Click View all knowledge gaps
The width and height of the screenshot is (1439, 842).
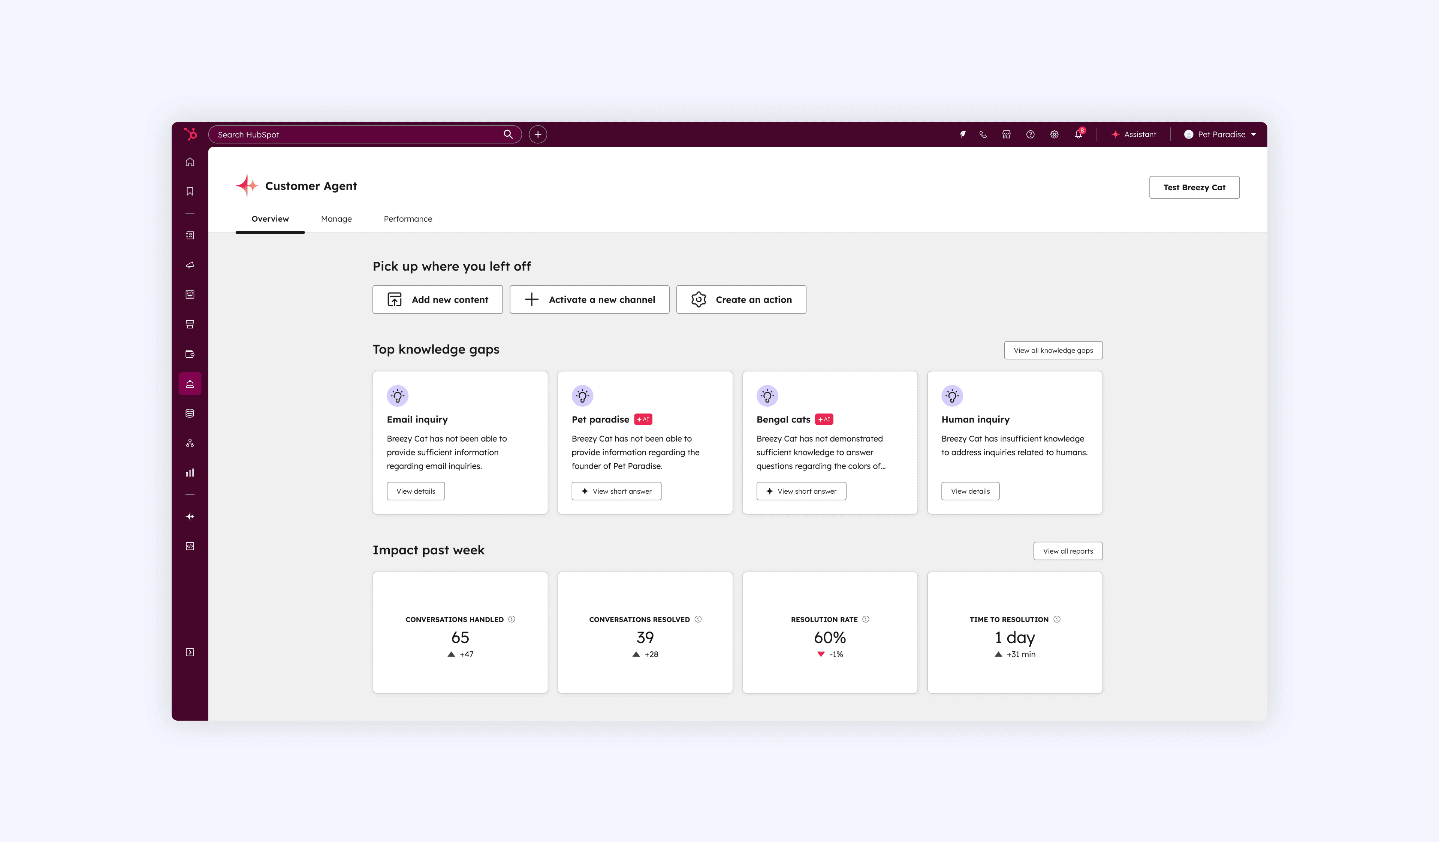[1053, 351]
